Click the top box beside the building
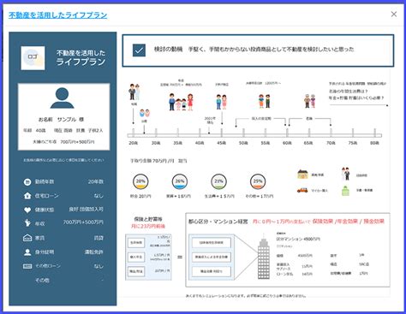Viewport: 406px width, 314px height. [x=212, y=243]
